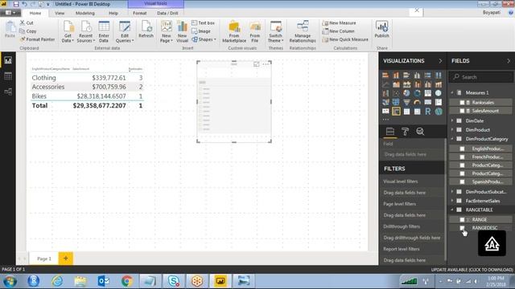This screenshot has height=289, width=515.
Task: Open Outlook from the taskbar
Action: pyautogui.click(x=104, y=281)
